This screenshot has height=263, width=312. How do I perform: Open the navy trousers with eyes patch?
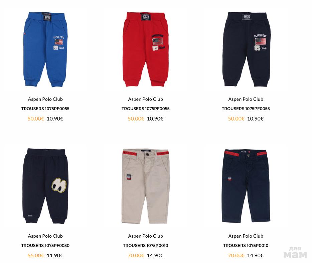click(x=45, y=186)
